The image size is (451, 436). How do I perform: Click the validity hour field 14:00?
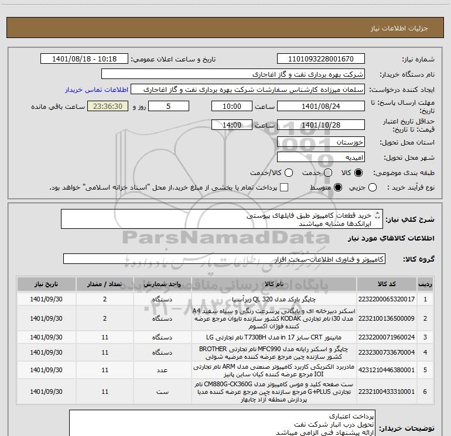[x=232, y=125]
